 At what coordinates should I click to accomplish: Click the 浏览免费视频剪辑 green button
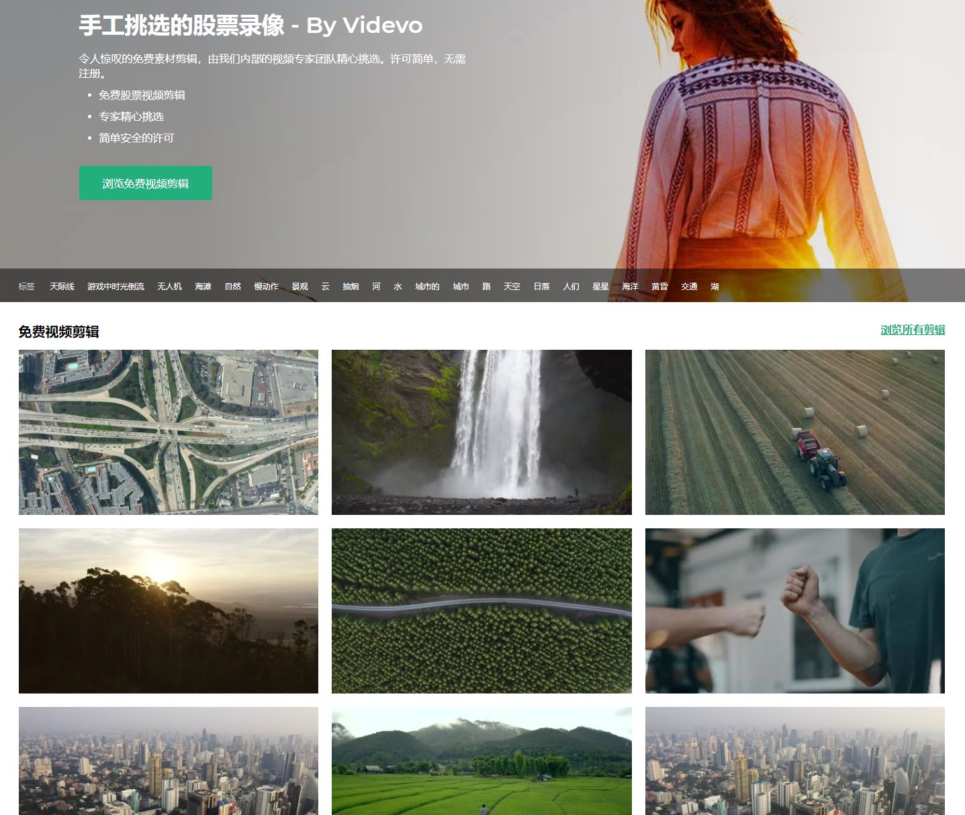(146, 183)
